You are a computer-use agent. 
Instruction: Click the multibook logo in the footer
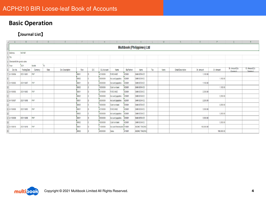[x=26, y=191]
